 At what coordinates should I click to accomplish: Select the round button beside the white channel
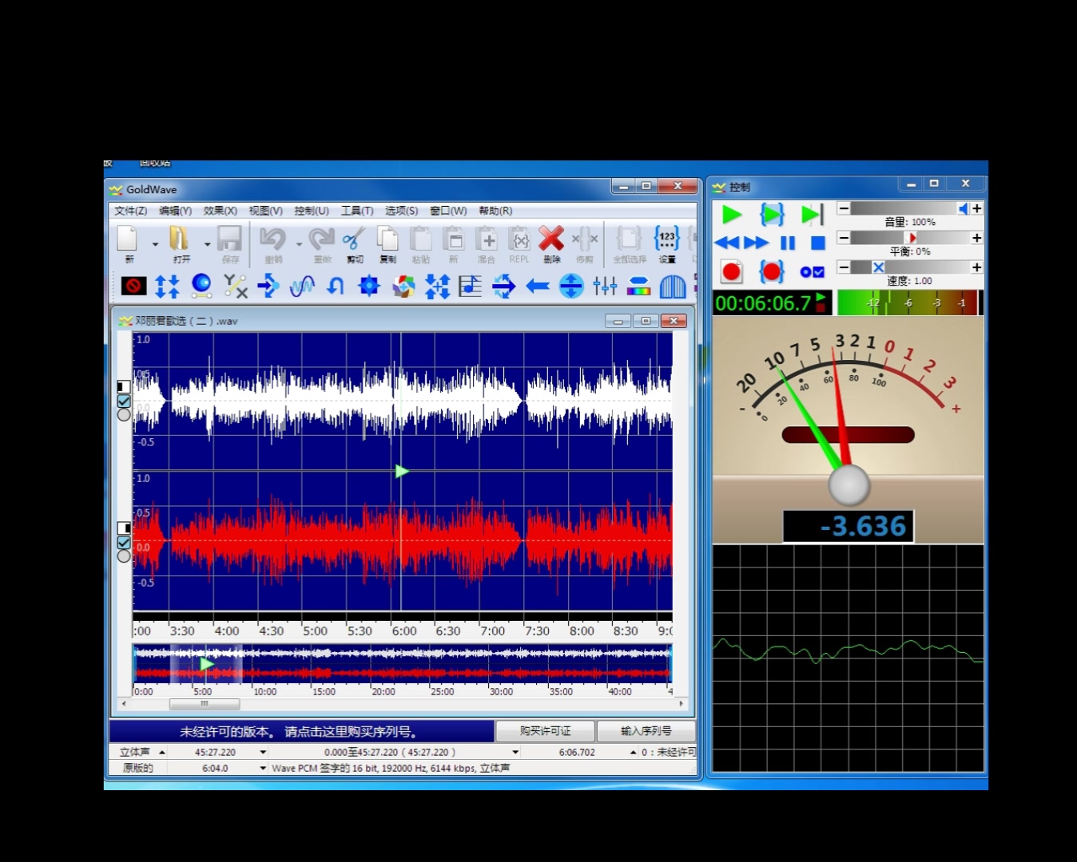(124, 415)
